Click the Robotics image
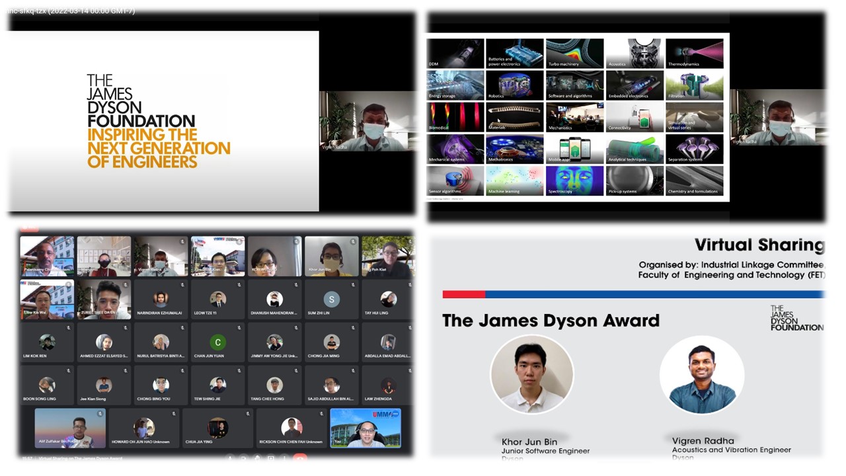The width and height of the screenshot is (846, 476). click(x=515, y=85)
